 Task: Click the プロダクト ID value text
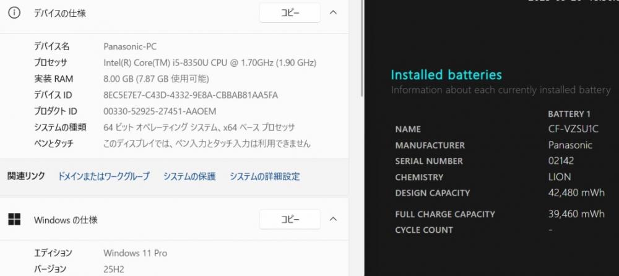(x=161, y=111)
